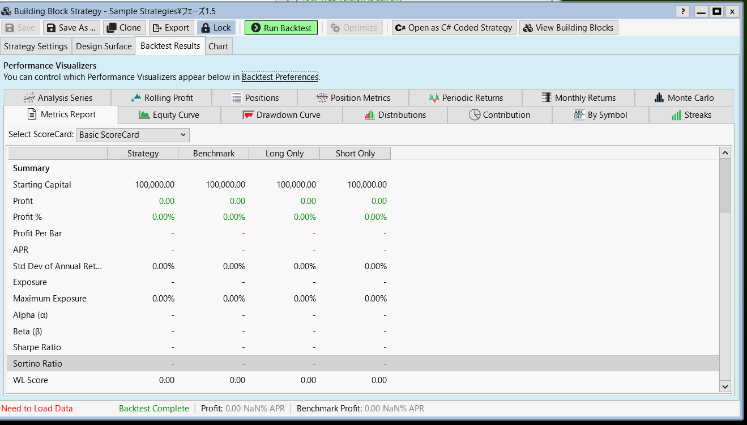Open the Drawdown Curve visualizer tab
Image resolution: width=747 pixels, height=425 pixels.
tap(281, 115)
